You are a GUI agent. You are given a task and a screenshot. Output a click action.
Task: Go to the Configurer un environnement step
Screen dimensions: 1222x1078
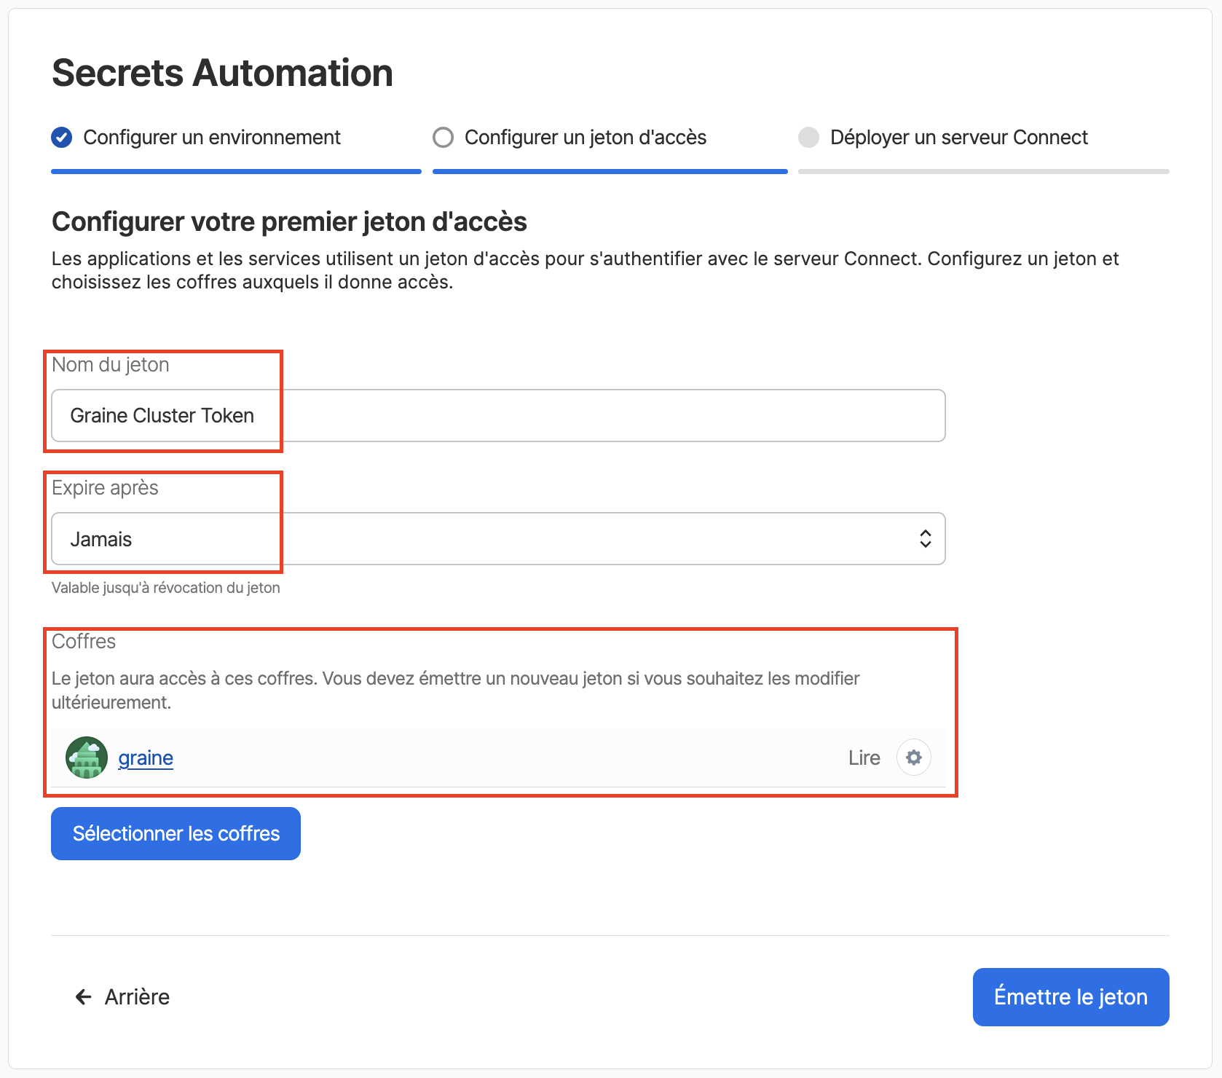click(x=212, y=138)
